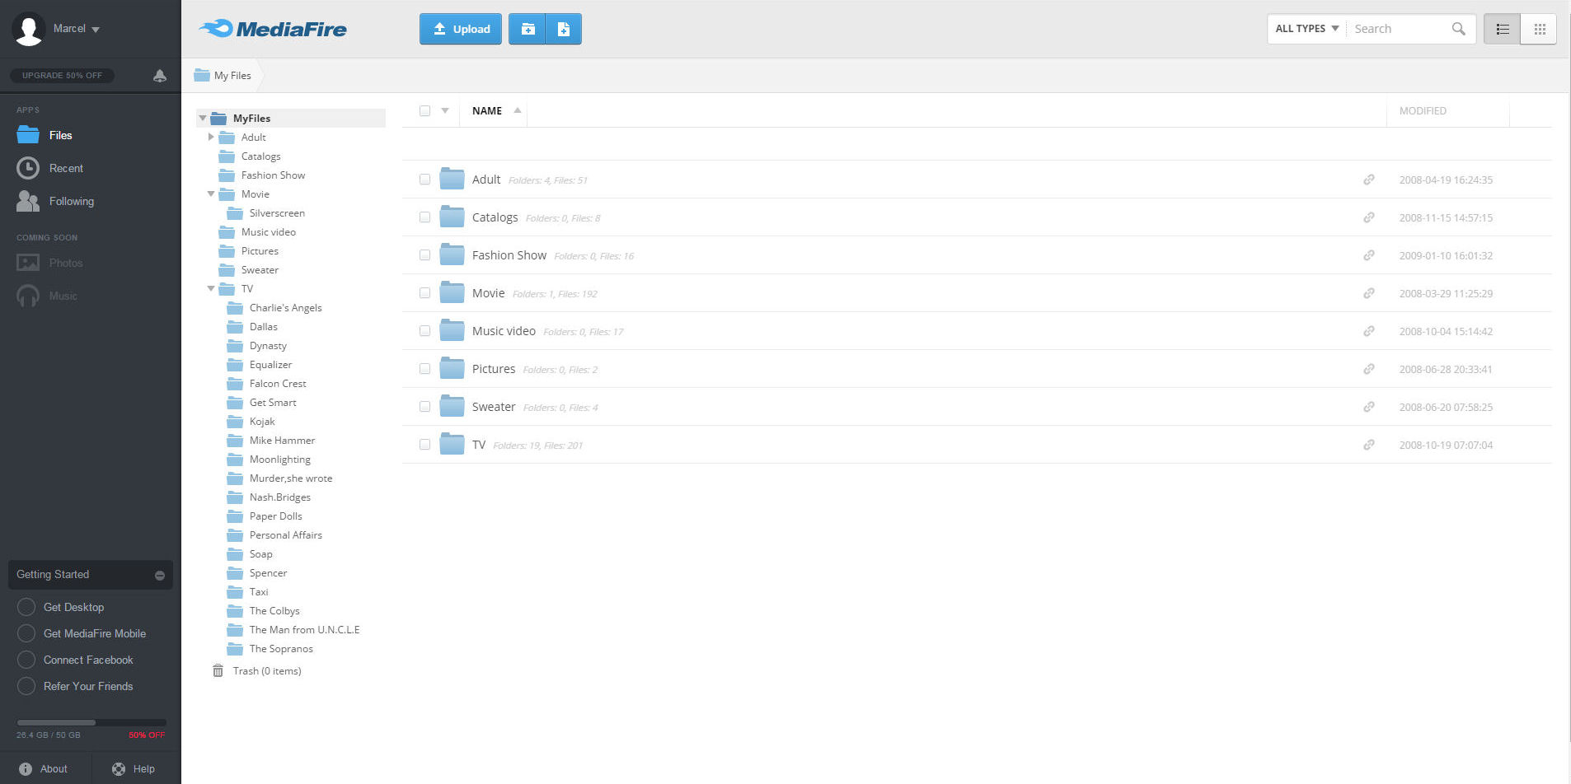Viewport: 1571px width, 784px height.
Task: Click the Photos coming soon icon
Action: pos(28,263)
